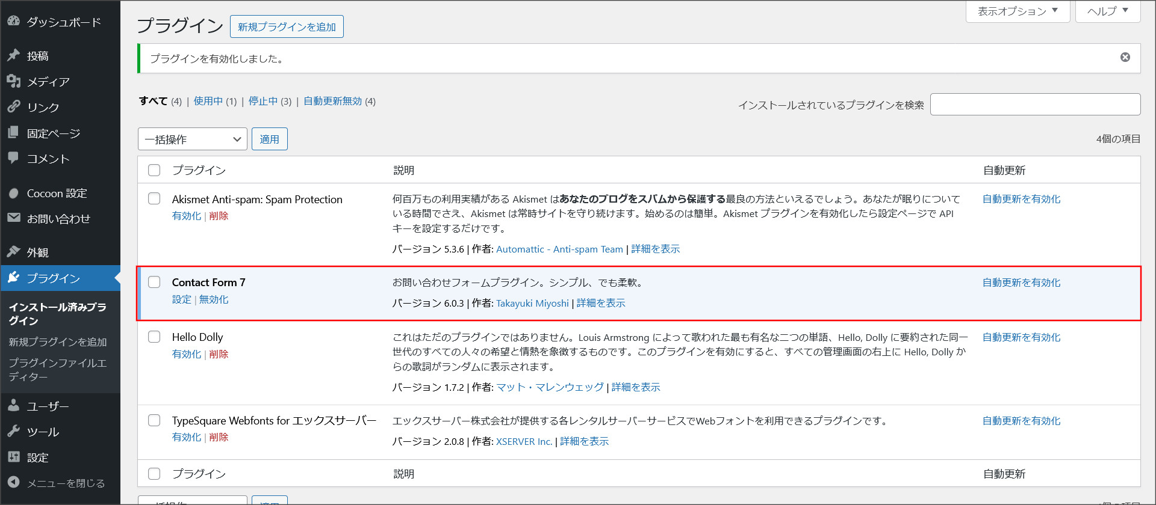1156x505 pixels.
Task: Open お問い合わせ via the envelope icon
Action: pos(13,218)
